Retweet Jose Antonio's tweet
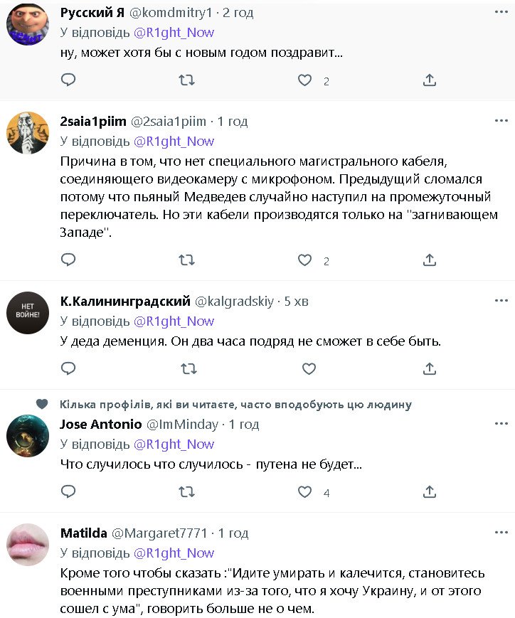 coord(187,491)
